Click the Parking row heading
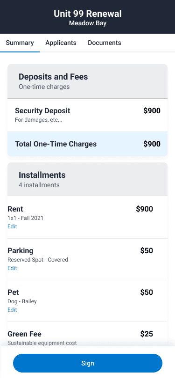This screenshot has width=175, height=380. (x=21, y=250)
